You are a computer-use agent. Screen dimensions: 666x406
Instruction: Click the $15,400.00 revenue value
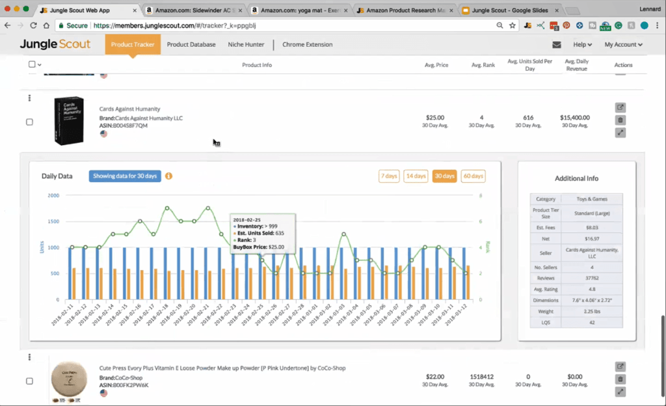(x=575, y=118)
